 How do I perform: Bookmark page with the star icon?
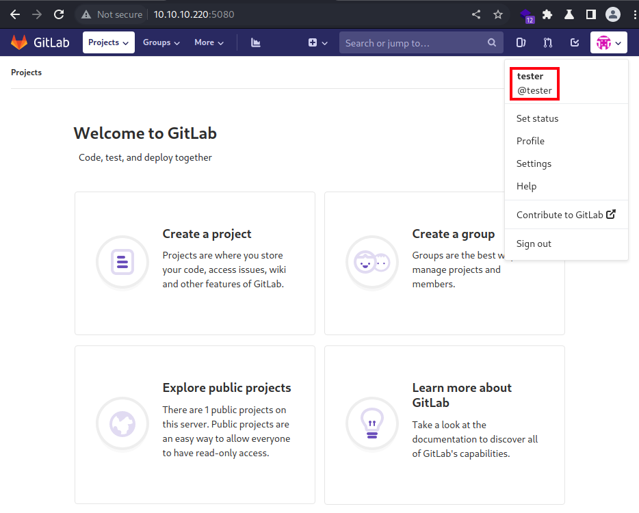(x=498, y=14)
